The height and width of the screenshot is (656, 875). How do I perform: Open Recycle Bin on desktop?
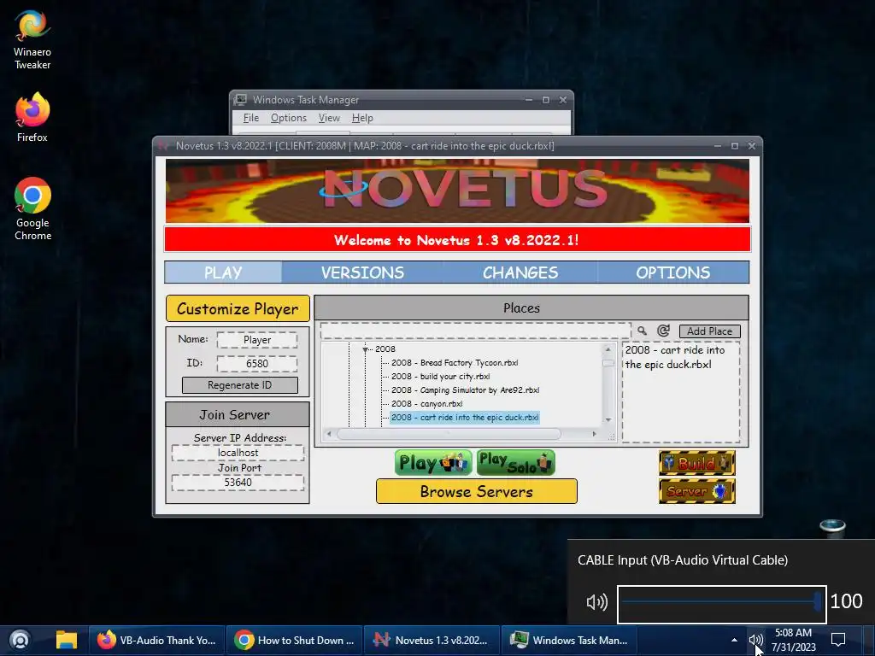tap(832, 528)
